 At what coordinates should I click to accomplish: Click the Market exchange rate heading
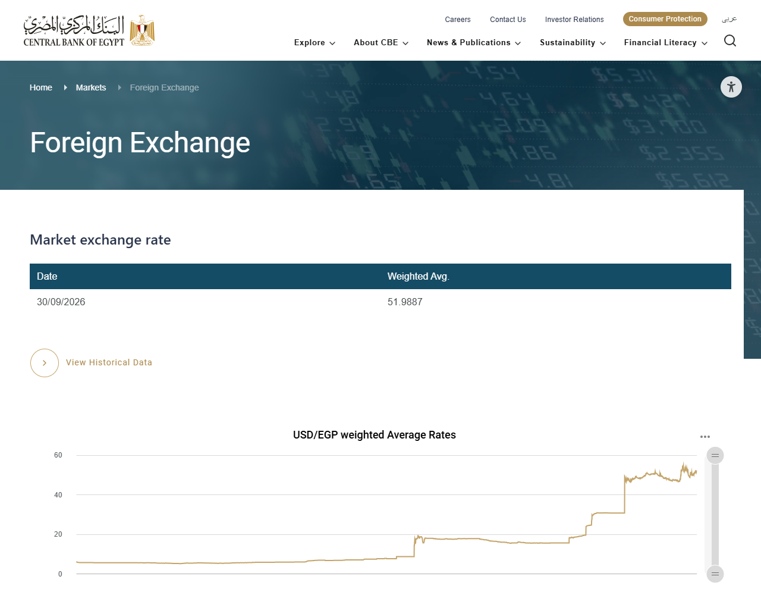(x=100, y=240)
